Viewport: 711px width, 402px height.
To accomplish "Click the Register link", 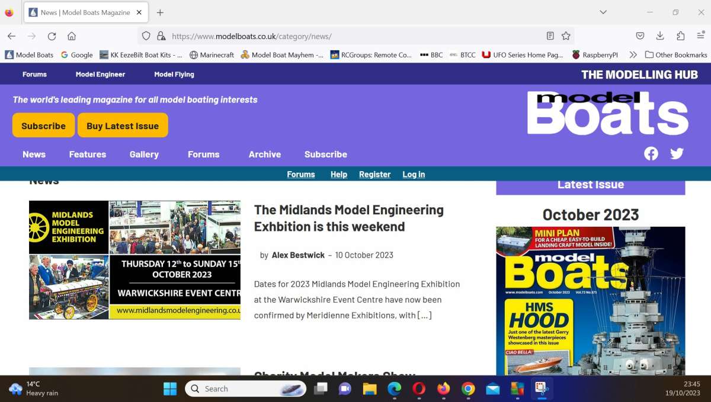I will (x=375, y=174).
